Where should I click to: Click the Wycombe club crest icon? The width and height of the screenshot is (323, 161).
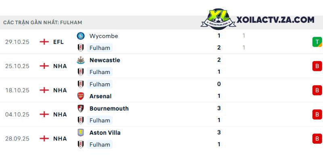80,36
